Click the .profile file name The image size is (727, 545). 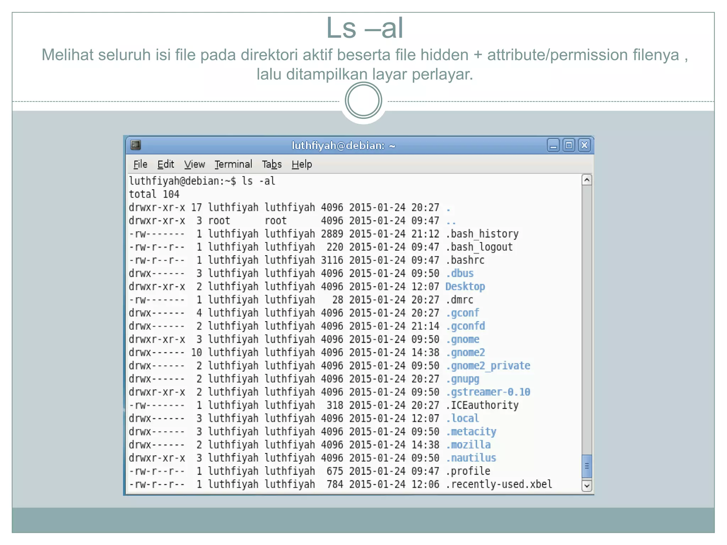468,471
